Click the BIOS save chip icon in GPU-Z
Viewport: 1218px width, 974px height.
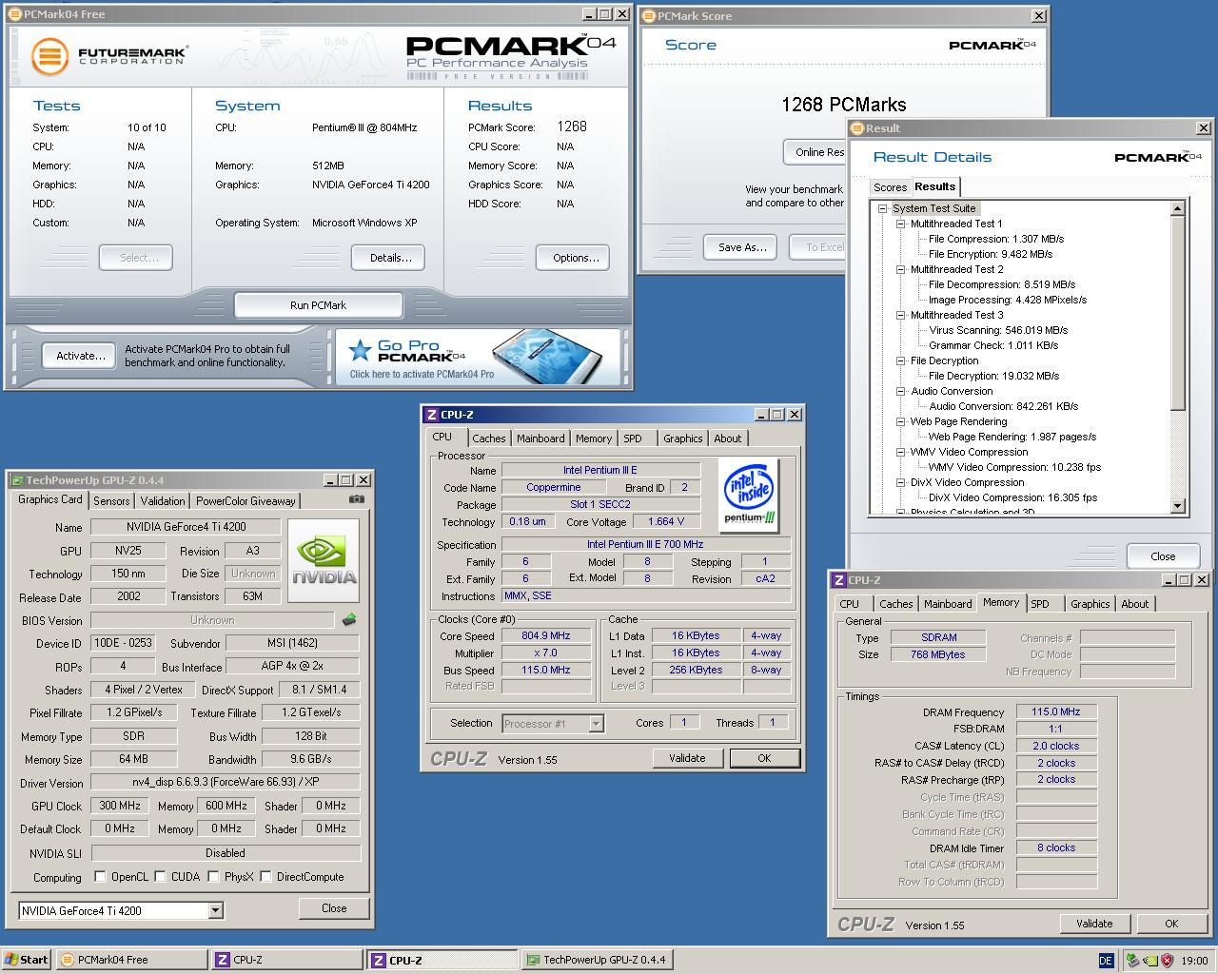[349, 620]
